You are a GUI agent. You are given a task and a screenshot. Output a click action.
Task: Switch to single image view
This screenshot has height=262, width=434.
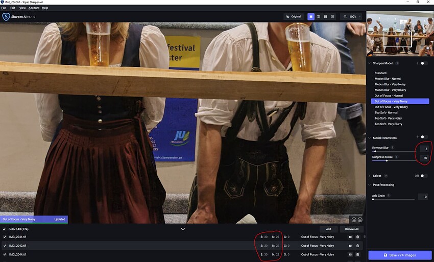click(x=310, y=16)
